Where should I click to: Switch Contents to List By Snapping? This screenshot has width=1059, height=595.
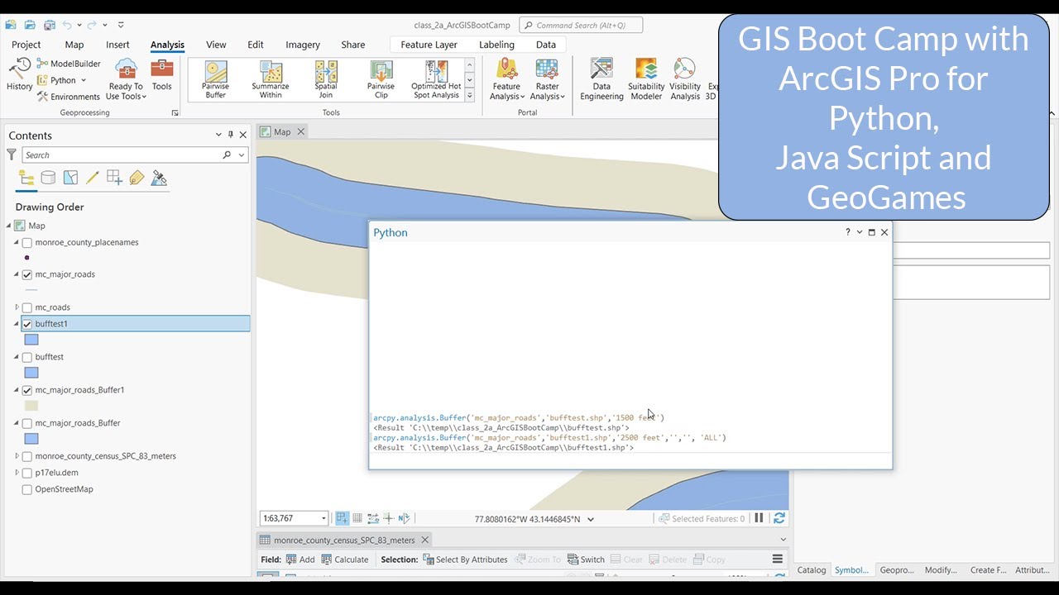click(115, 178)
